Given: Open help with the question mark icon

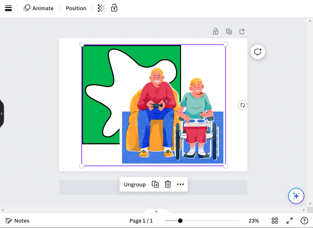Looking at the screenshot, I should pos(304,220).
